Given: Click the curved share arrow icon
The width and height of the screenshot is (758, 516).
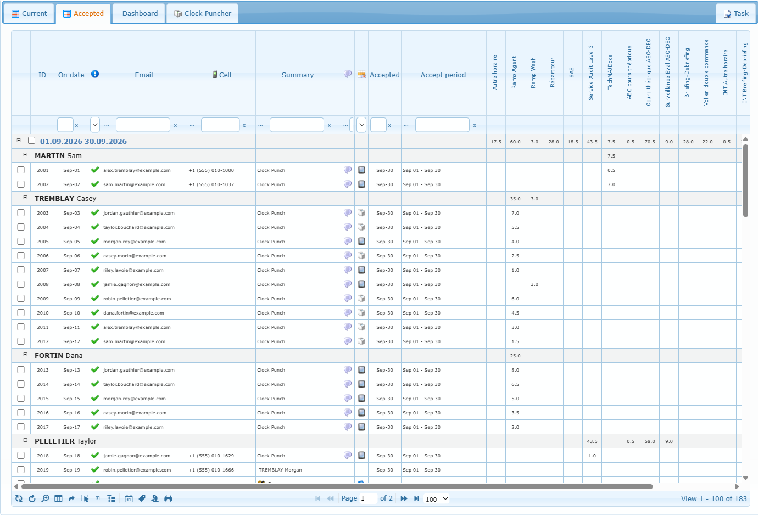Looking at the screenshot, I should 71,498.
